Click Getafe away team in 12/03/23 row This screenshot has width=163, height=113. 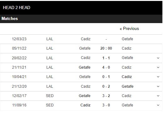(x=128, y=39)
